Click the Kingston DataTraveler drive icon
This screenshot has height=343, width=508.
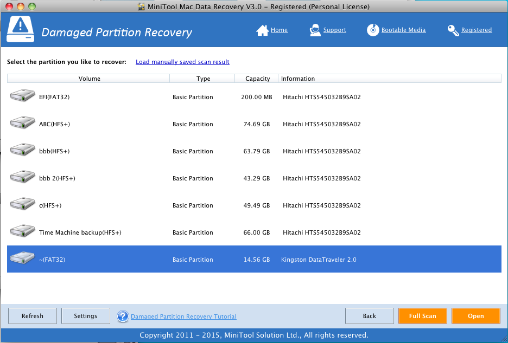pyautogui.click(x=22, y=258)
